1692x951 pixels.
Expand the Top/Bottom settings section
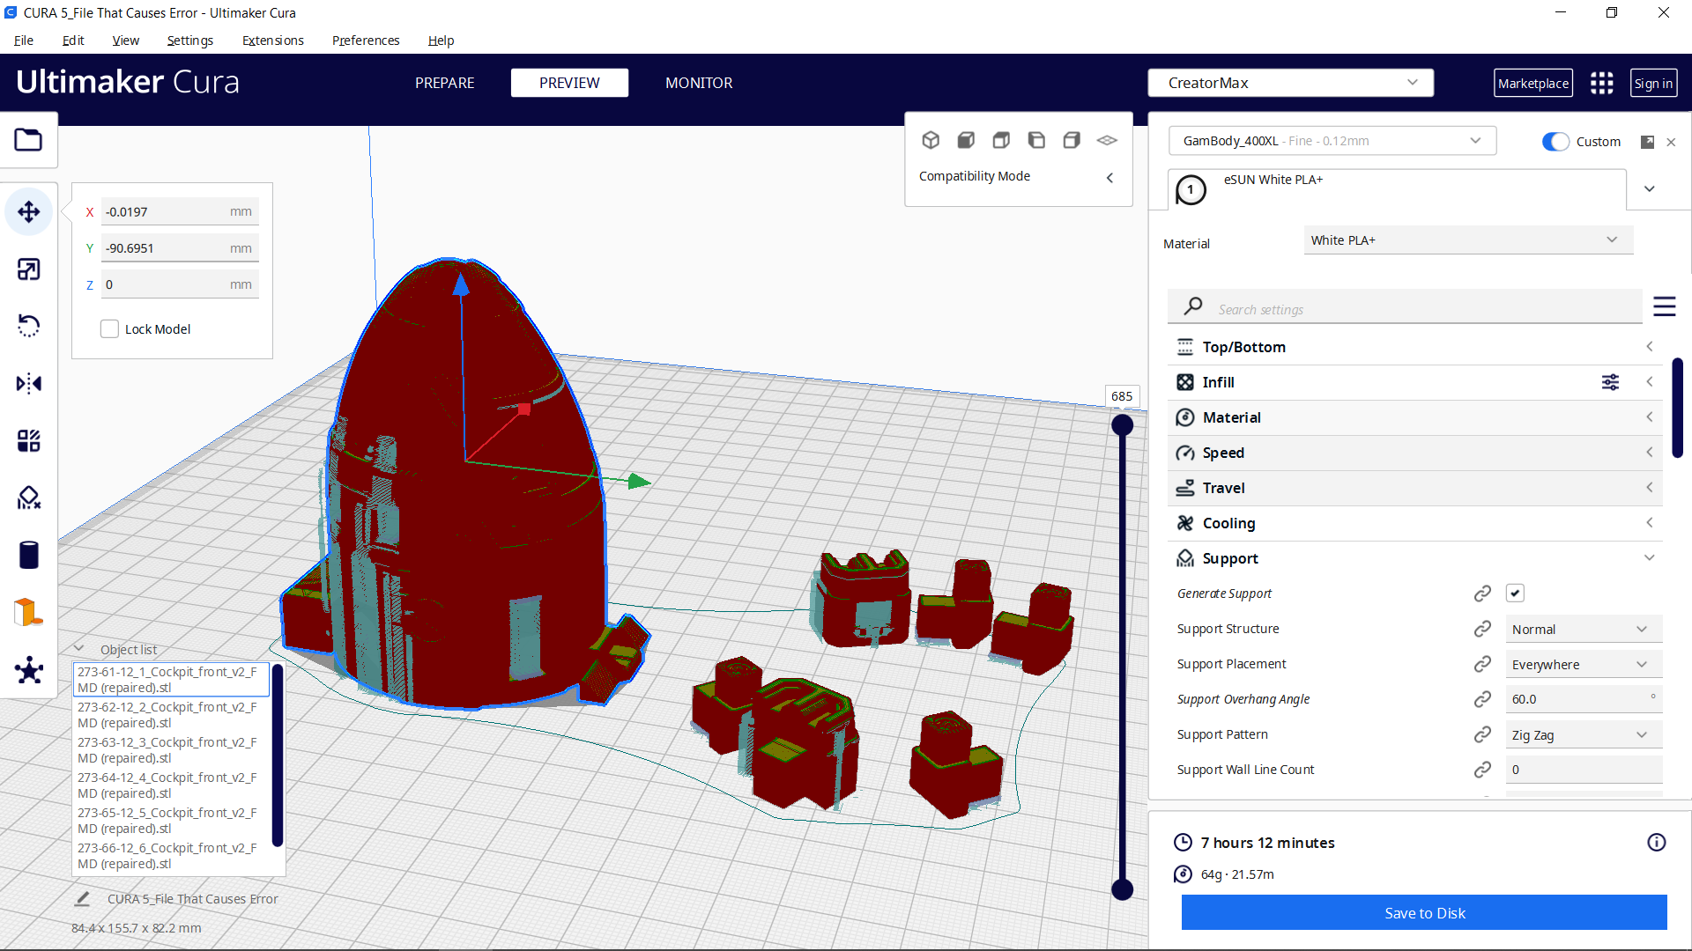tap(1415, 347)
